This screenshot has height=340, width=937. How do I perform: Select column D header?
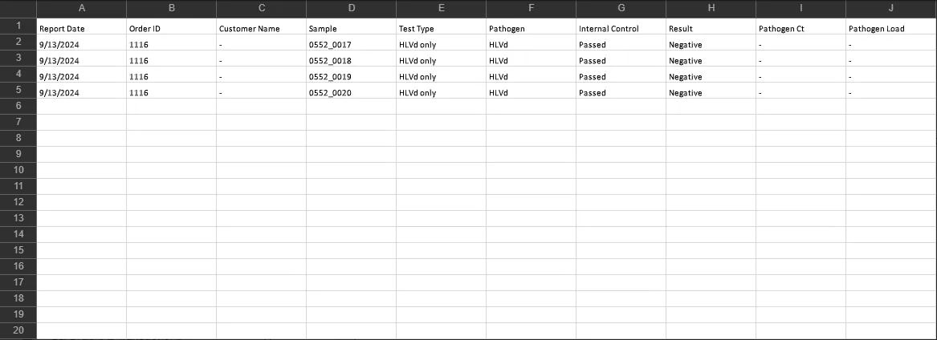pos(351,9)
